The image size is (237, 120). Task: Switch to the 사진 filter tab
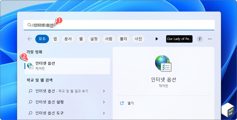tap(138, 39)
